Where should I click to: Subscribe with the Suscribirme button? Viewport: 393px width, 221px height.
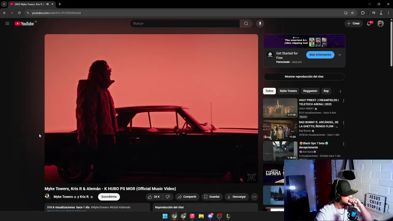[109, 197]
